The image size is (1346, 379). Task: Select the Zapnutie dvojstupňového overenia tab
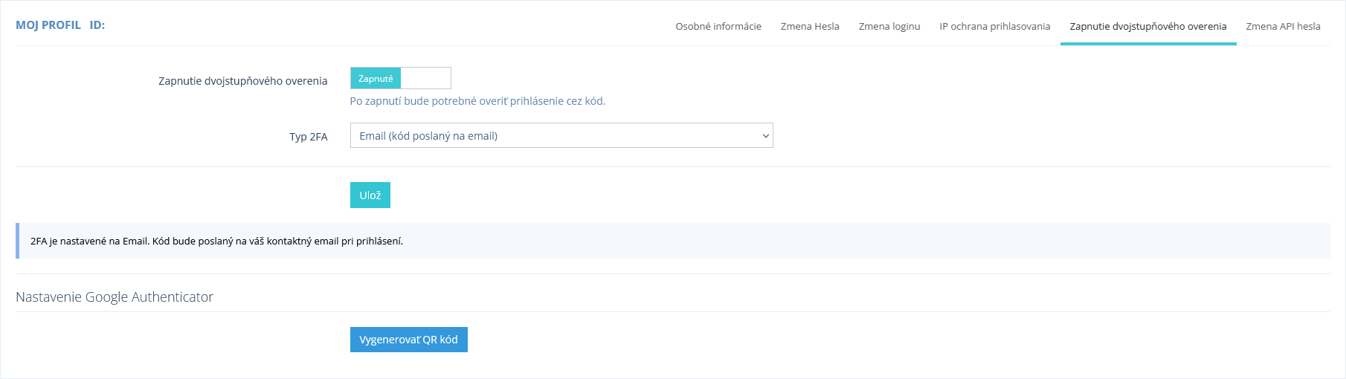pyautogui.click(x=1147, y=26)
